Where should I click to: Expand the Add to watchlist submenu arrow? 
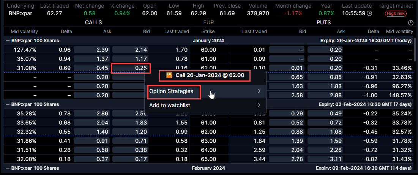click(259, 105)
